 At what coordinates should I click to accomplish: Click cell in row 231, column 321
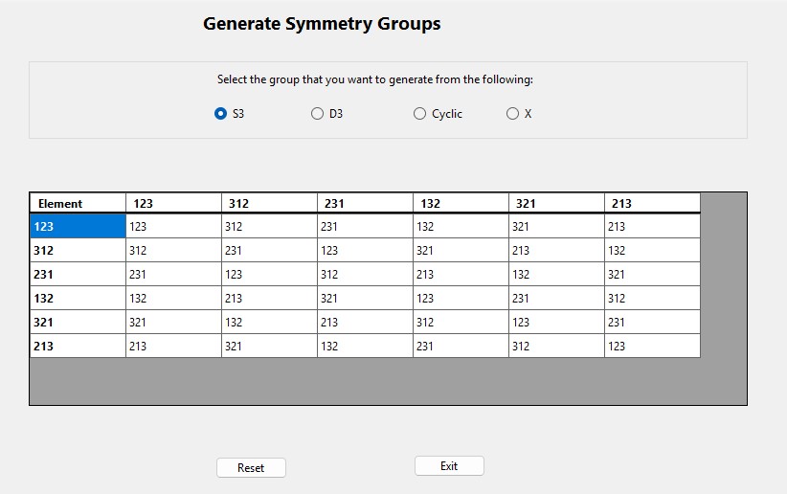(556, 274)
